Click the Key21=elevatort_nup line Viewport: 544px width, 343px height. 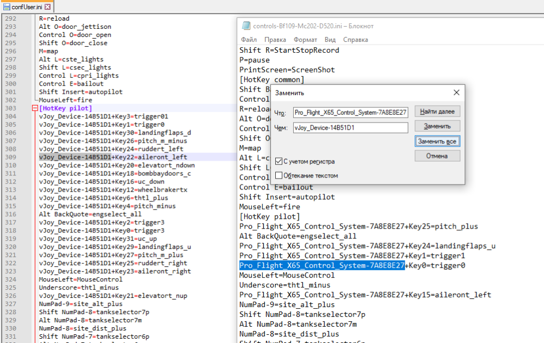[113, 296]
